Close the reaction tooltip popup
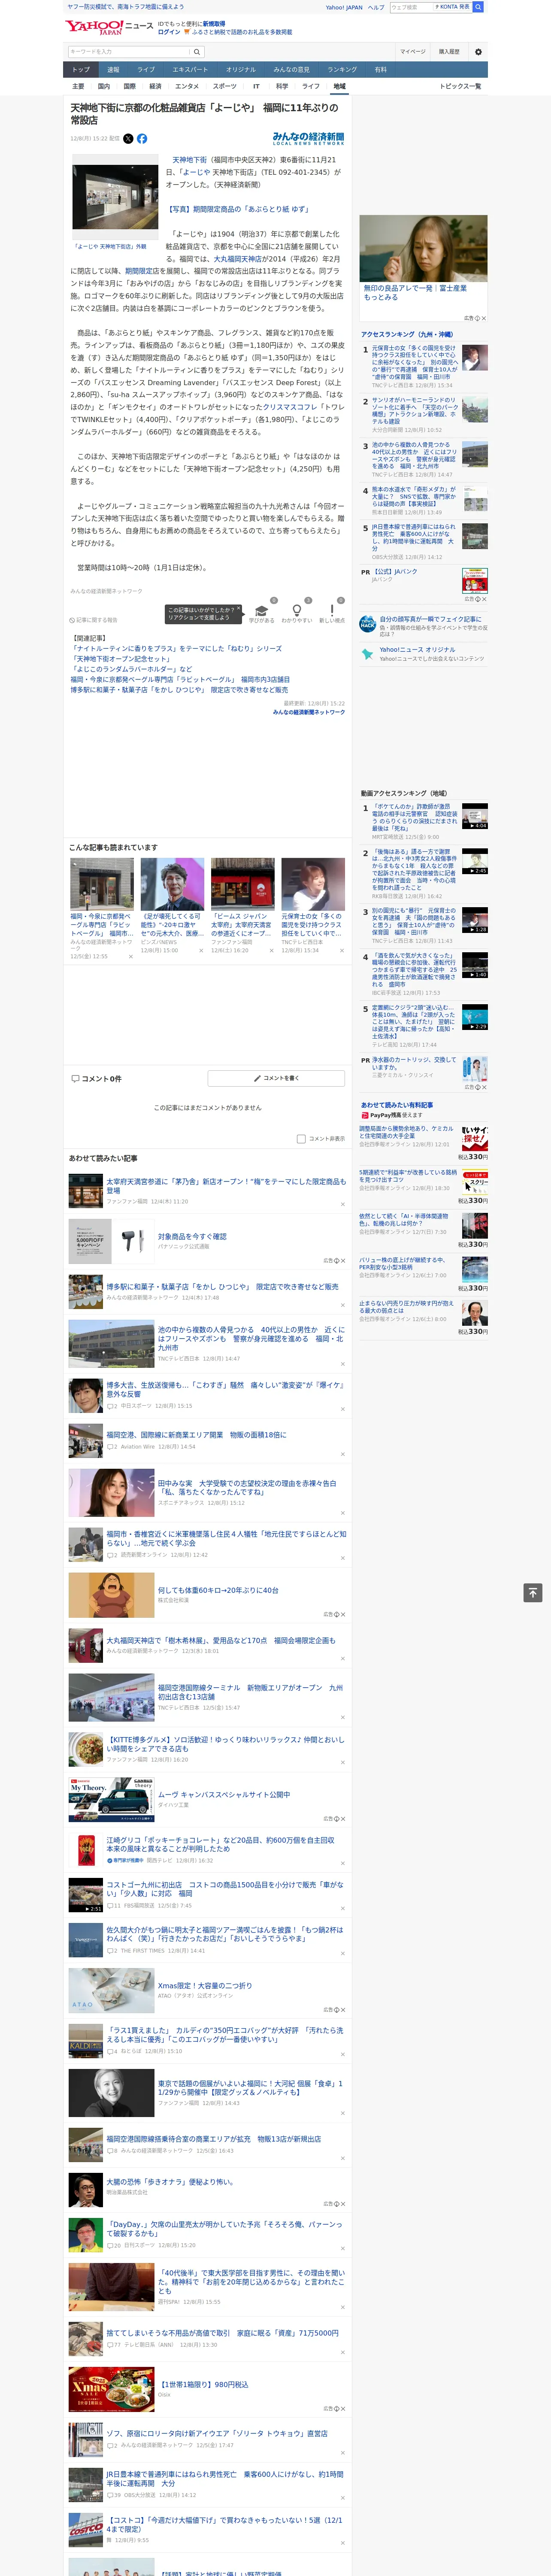The height and width of the screenshot is (2576, 551). (238, 609)
